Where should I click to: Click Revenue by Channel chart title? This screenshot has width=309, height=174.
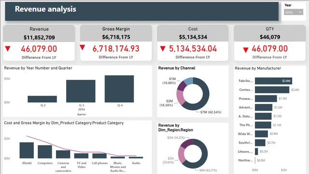pos(177,68)
